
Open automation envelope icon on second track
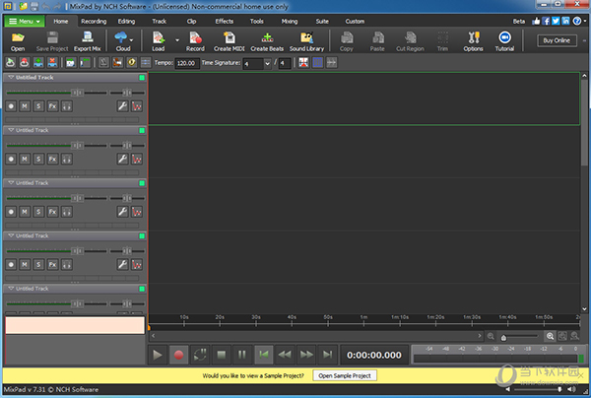(137, 159)
